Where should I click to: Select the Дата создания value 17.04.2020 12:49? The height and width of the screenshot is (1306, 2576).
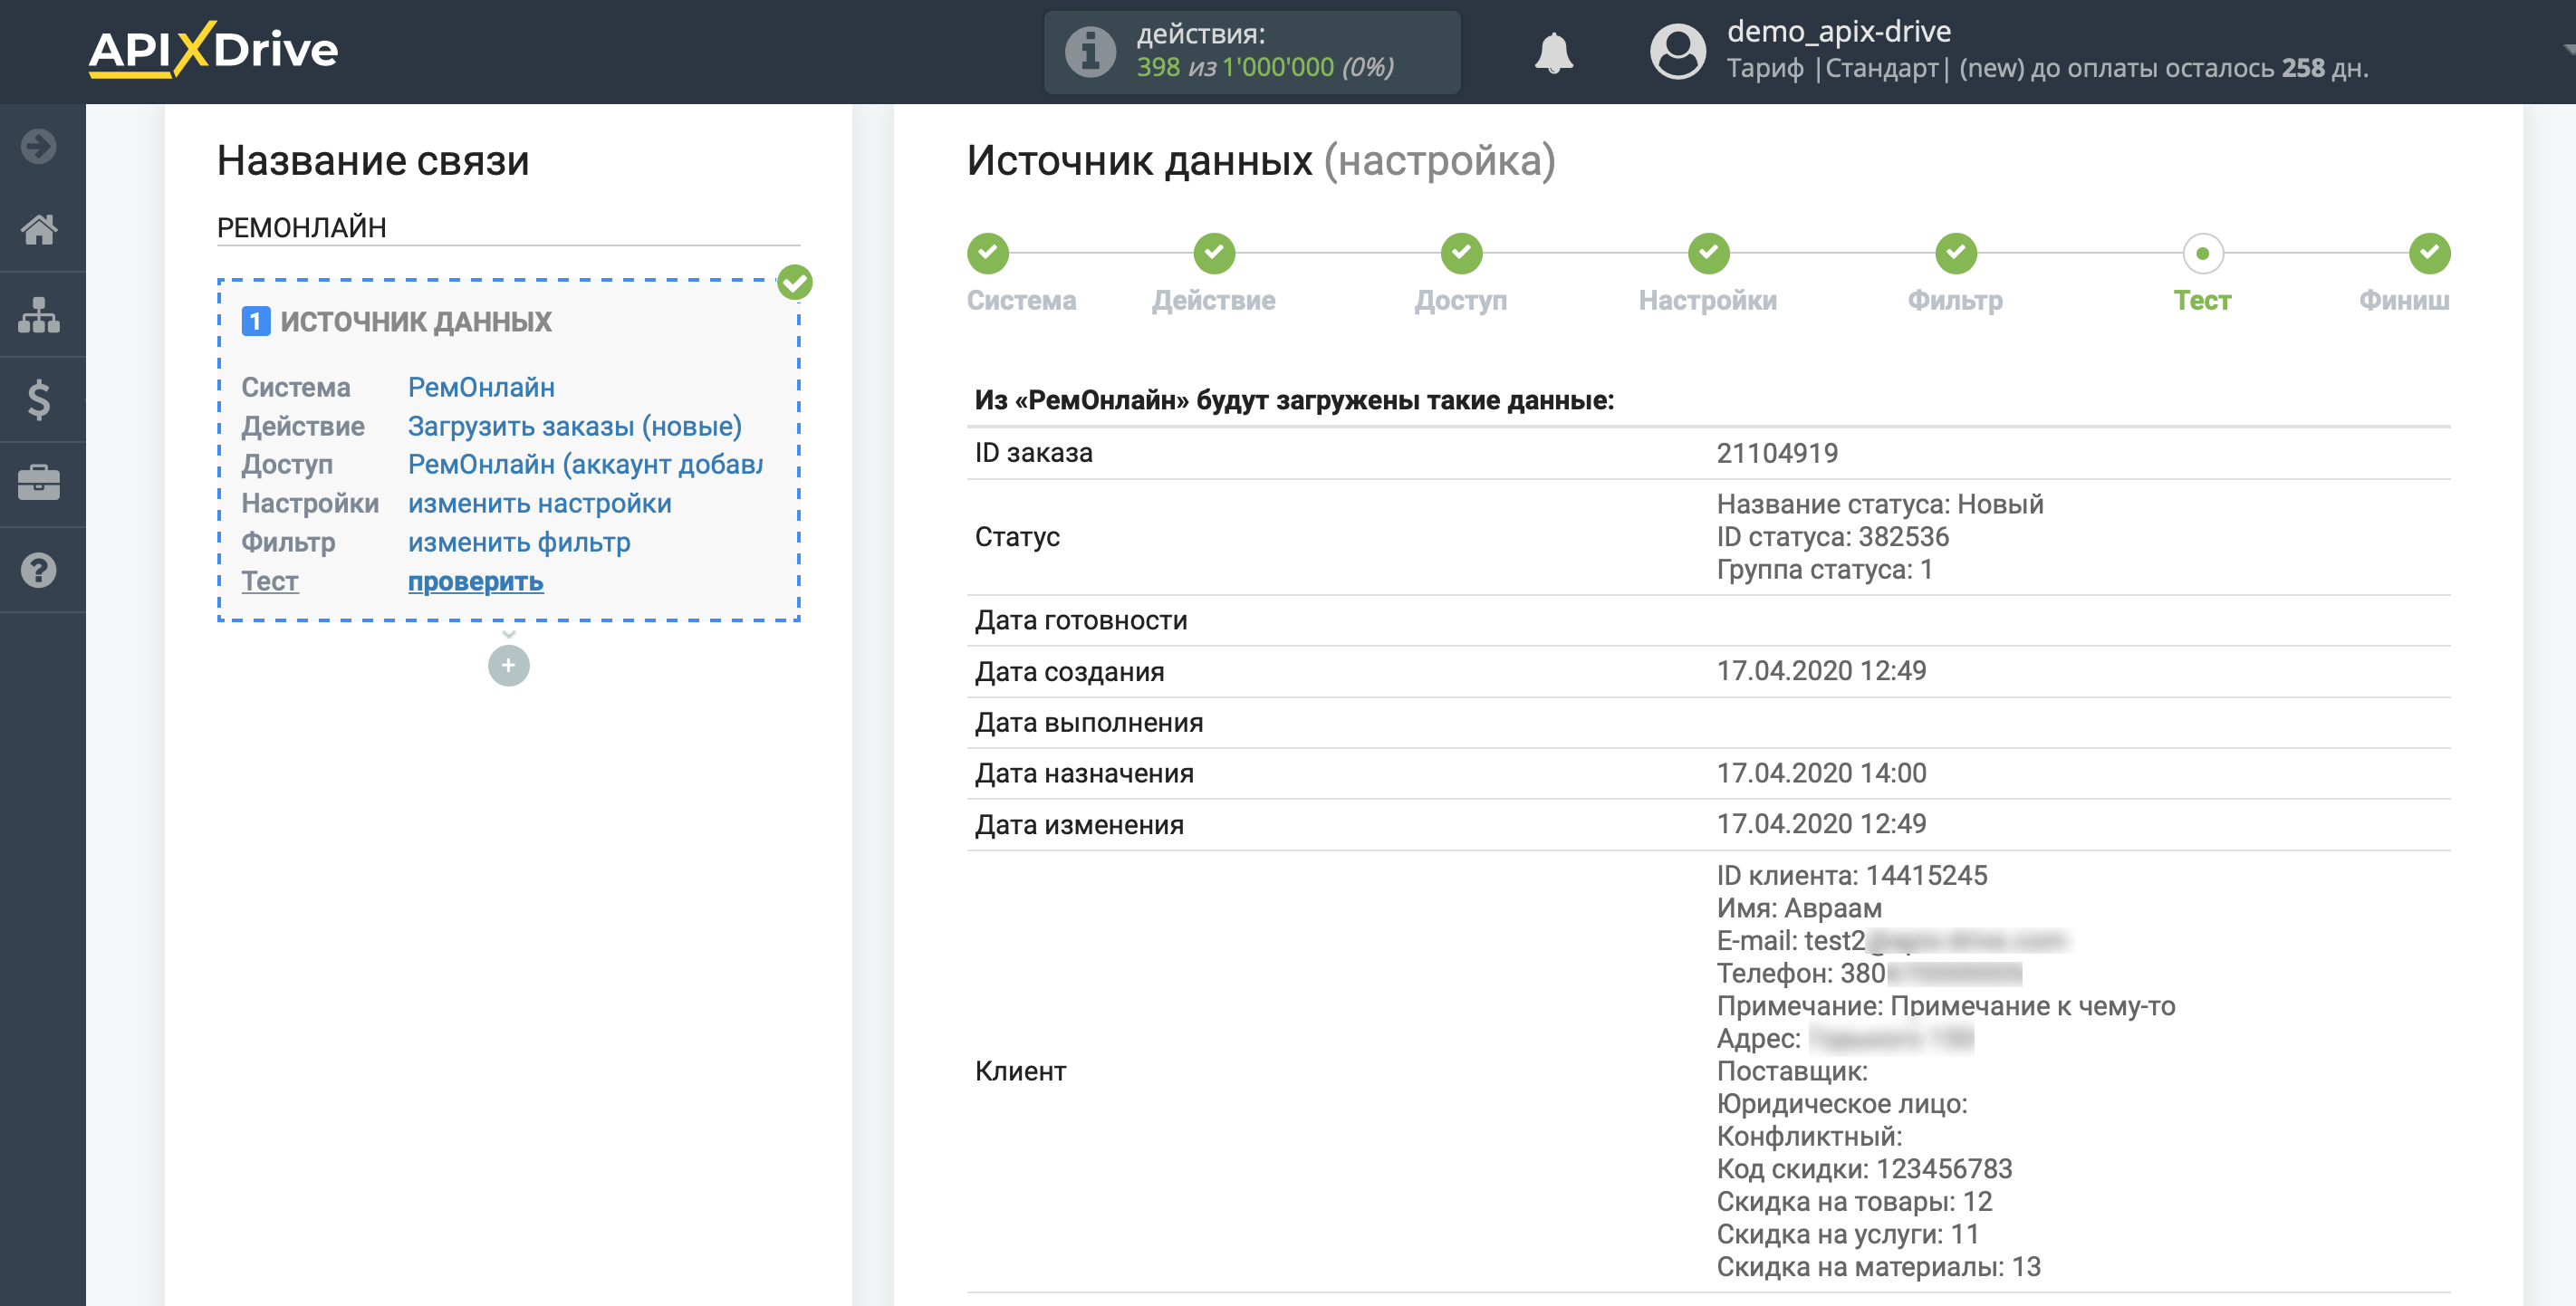point(1821,671)
